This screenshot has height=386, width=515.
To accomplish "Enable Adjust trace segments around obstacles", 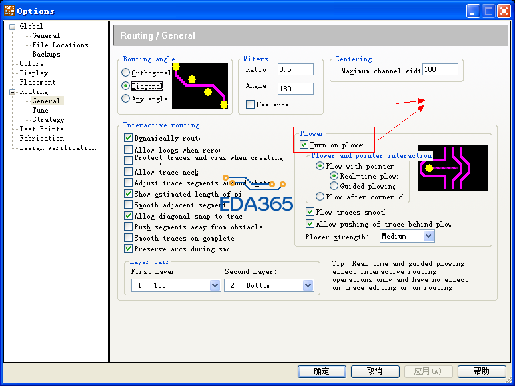I will click(129, 183).
